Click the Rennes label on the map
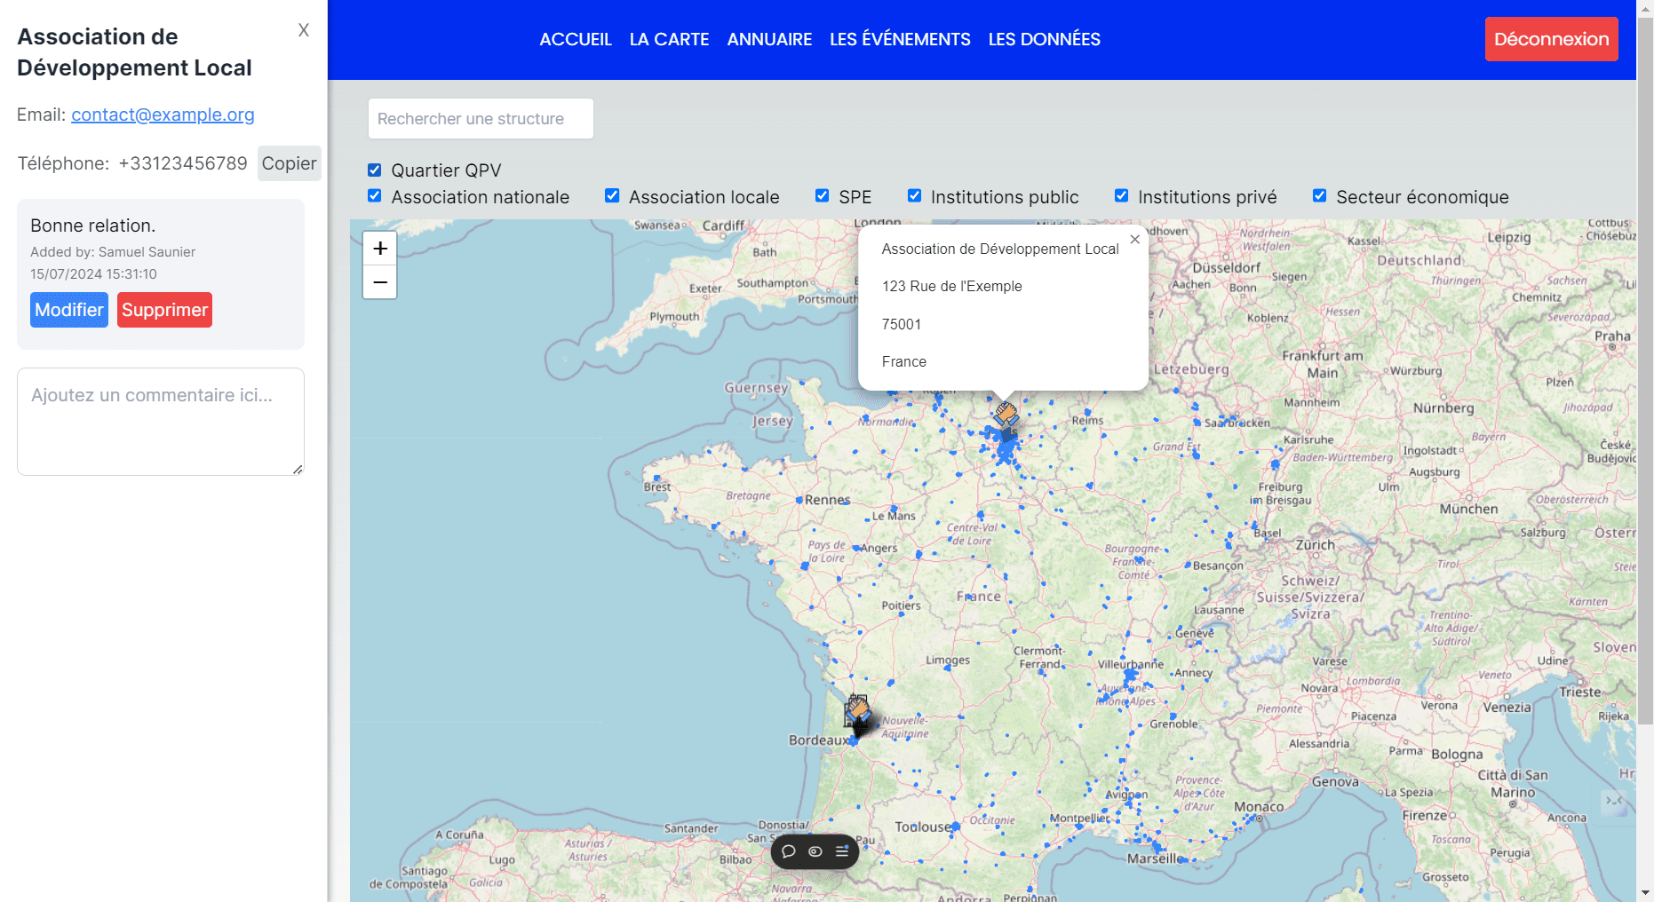The image size is (1654, 902). pyautogui.click(x=827, y=500)
